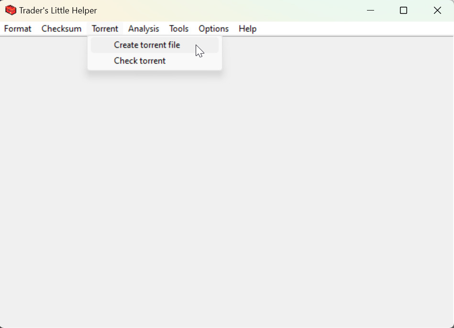Screen dimensions: 454x328
Task: Expand the Tools menu
Action: click(178, 29)
